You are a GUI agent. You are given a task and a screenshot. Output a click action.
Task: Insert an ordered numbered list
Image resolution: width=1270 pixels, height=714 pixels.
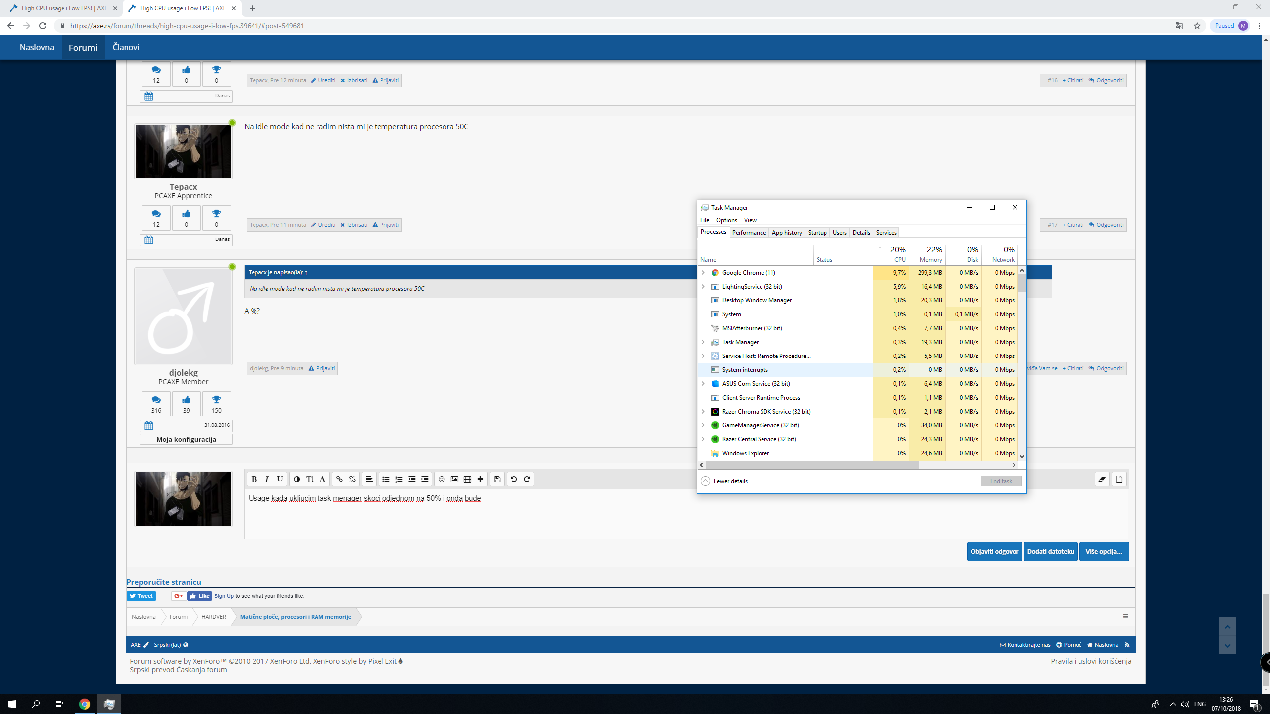(x=399, y=479)
